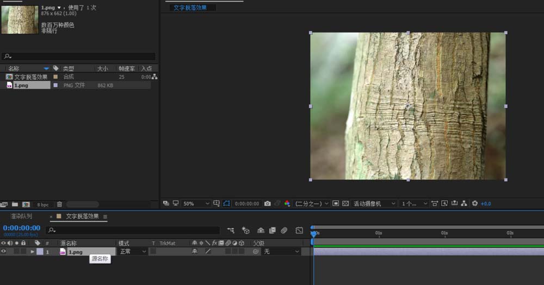Select 文字脱落效果 composition viewer tab
The width and height of the screenshot is (544, 285).
[x=190, y=8]
